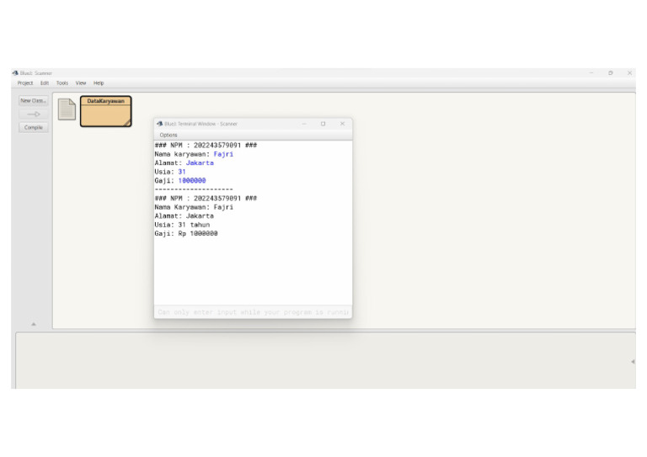Open the terminal Options menu
The image size is (647, 457).
point(168,135)
